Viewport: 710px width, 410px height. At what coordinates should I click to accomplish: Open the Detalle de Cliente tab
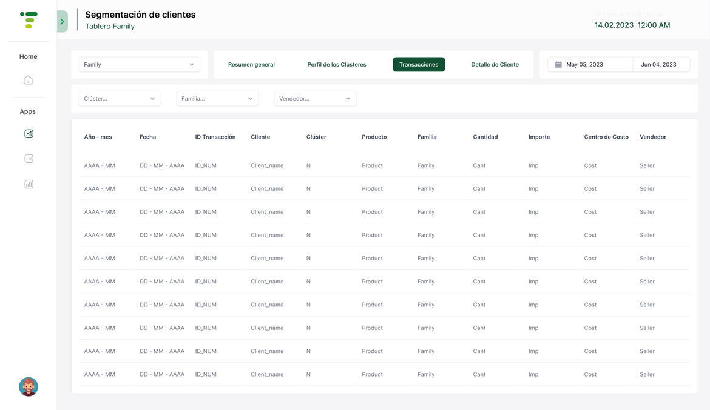[495, 65]
